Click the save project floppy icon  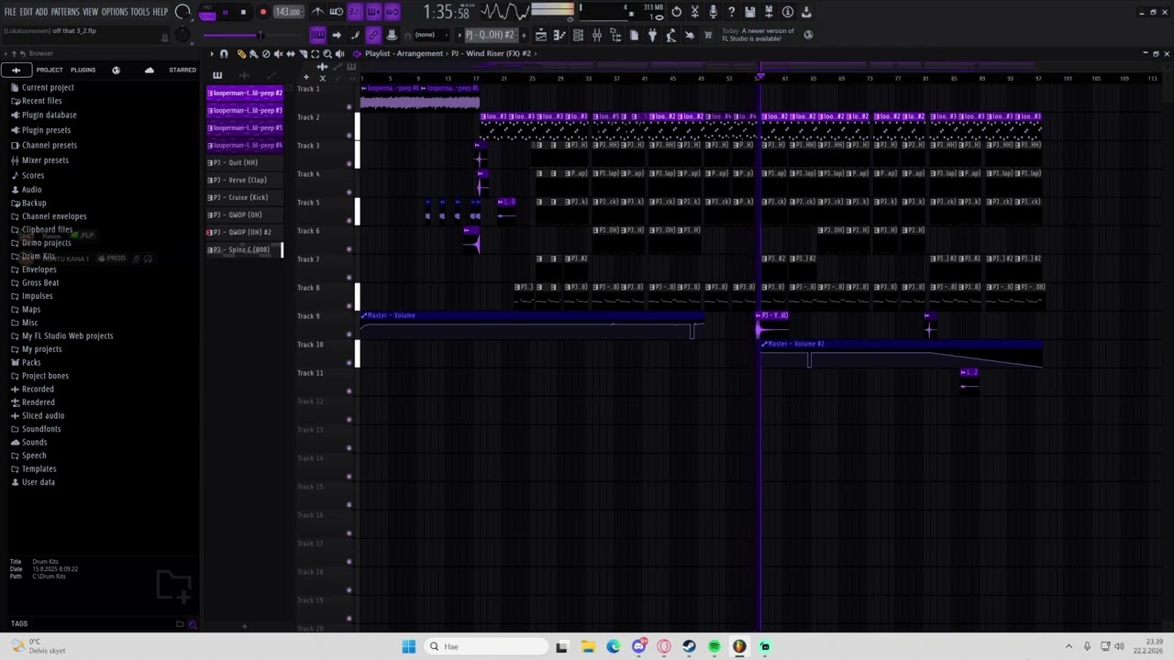pos(750,12)
